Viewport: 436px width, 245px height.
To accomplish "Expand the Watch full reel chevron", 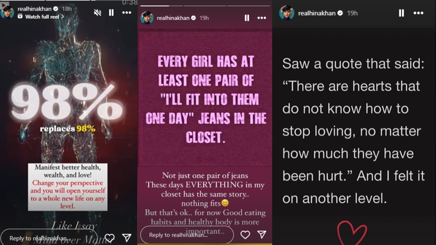I will (62, 17).
